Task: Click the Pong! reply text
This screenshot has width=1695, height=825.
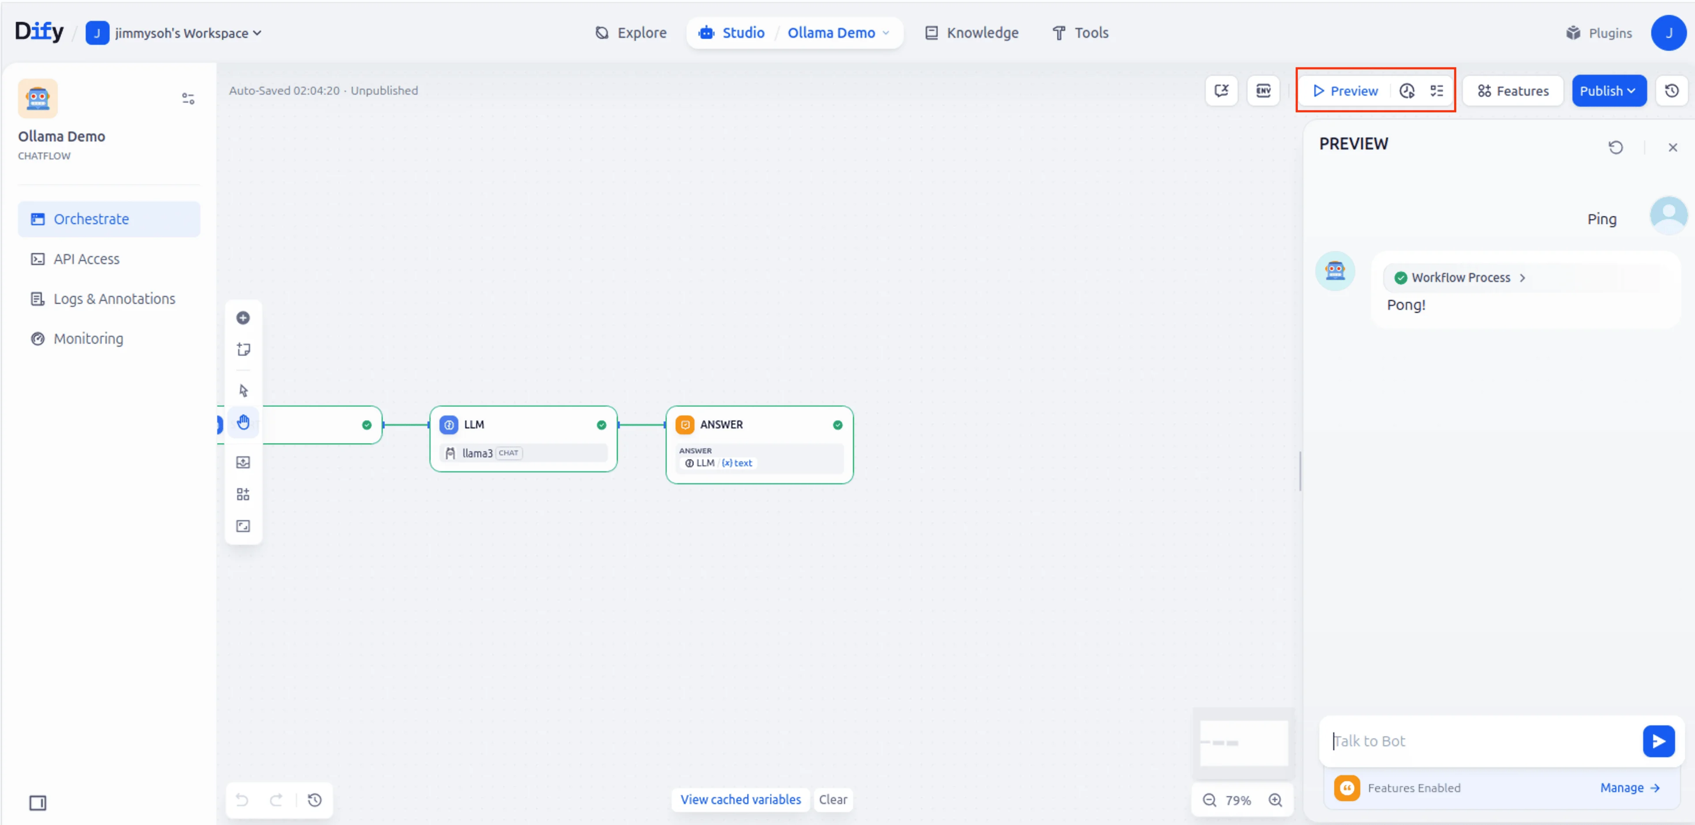Action: pyautogui.click(x=1406, y=305)
